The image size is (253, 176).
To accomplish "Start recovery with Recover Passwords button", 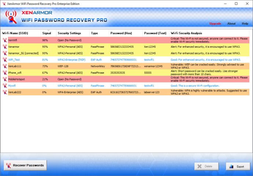I will (x=25, y=165).
